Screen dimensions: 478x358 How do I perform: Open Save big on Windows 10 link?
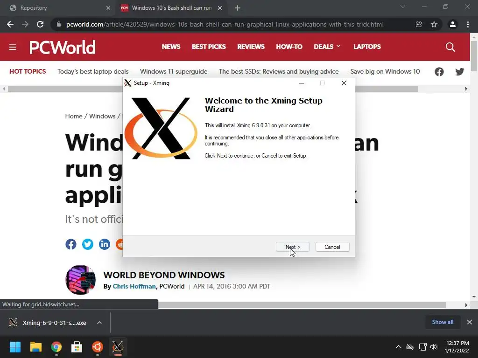click(x=385, y=71)
